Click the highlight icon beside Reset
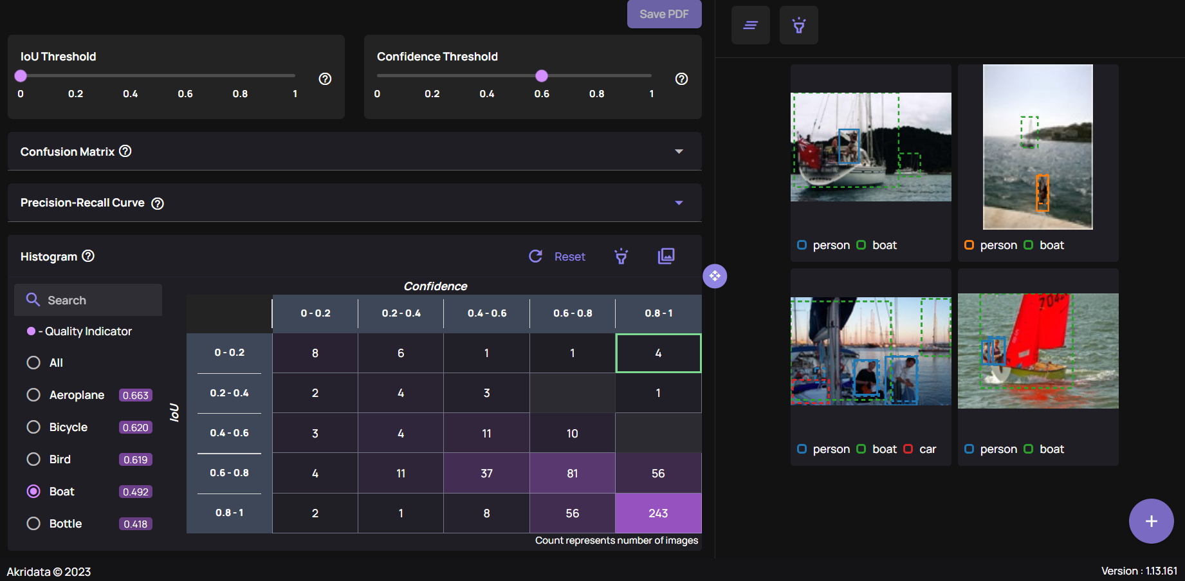The height and width of the screenshot is (581, 1185). (621, 256)
